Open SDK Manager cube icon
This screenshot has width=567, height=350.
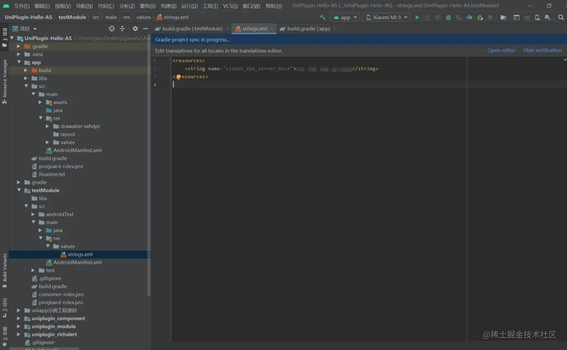click(x=547, y=17)
